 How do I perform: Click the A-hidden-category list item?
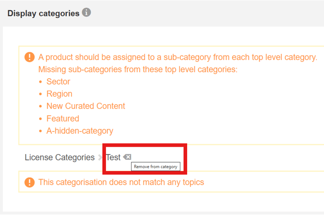pos(79,131)
